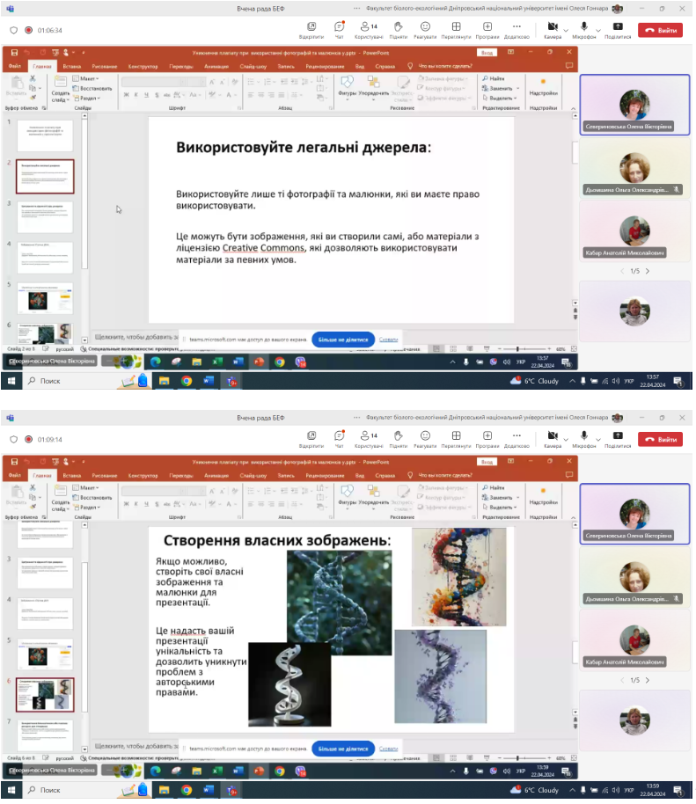
Task: Open apps panel in the lower Teams meeting
Action: [487, 439]
